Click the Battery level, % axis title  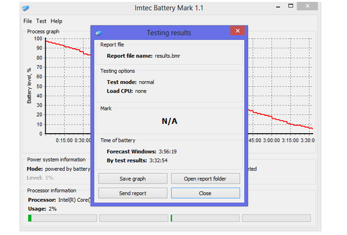[x=29, y=86]
